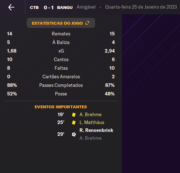This screenshot has width=180, height=173.
Task: Open the Estatísticas do Jogo pop-out icon
Action: pyautogui.click(x=87, y=23)
